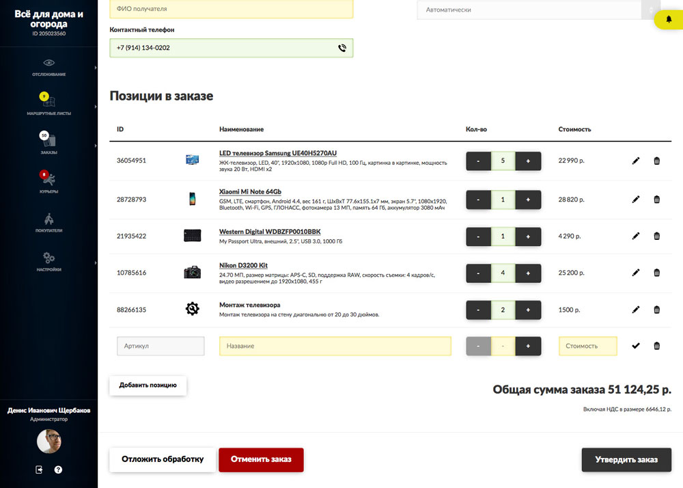Click user name Денис Иванович Щербаков
The width and height of the screenshot is (683, 488).
coord(48,411)
